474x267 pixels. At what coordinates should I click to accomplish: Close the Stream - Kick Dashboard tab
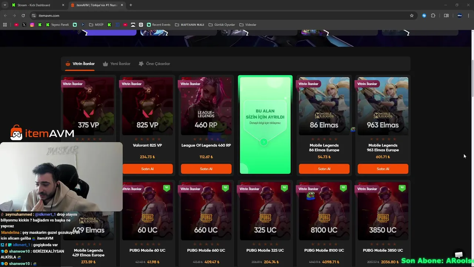[x=63, y=5]
